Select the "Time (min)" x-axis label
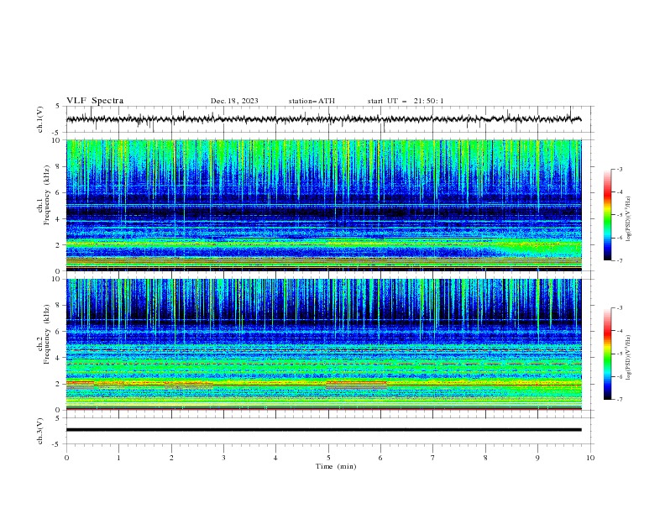The height and width of the screenshot is (514, 665). [336, 466]
